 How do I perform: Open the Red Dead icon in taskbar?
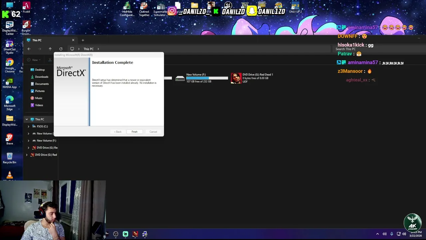(x=135, y=234)
